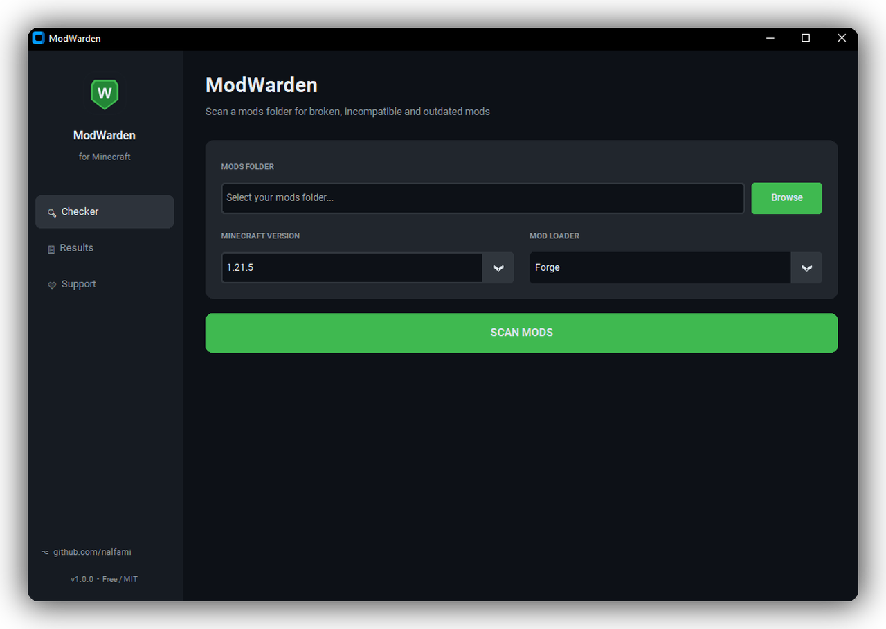Screen dimensions: 886x629
Task: Open the Checker tab in sidebar
Action: point(105,211)
